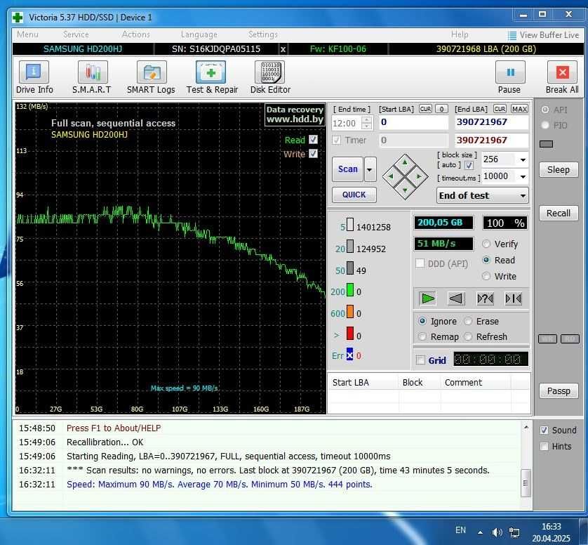The width and height of the screenshot is (588, 545).
Task: Toggle the Read graph checkbox
Action: pos(313,139)
